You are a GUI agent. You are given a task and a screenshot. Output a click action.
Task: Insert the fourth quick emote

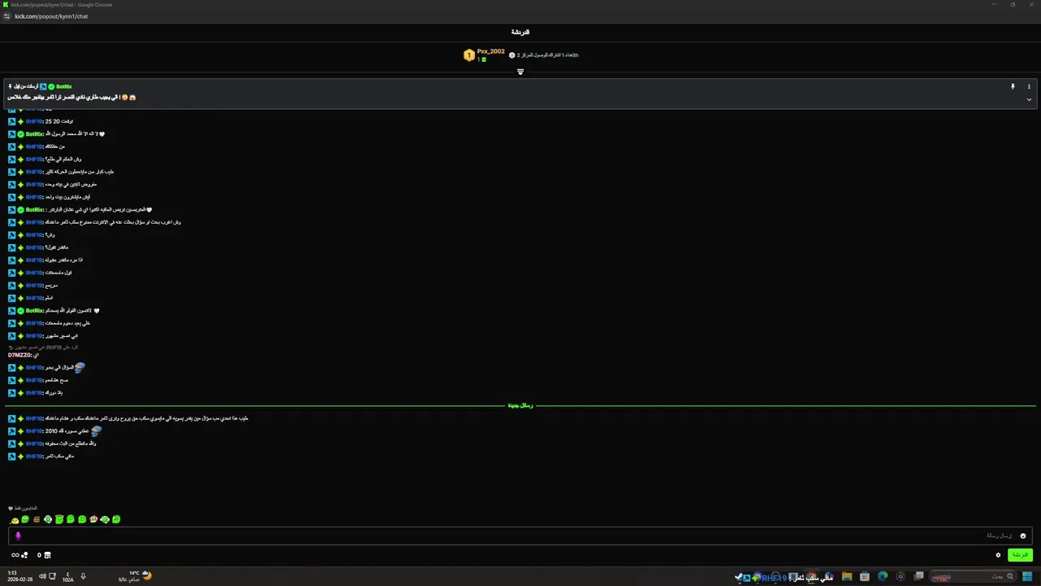48,519
